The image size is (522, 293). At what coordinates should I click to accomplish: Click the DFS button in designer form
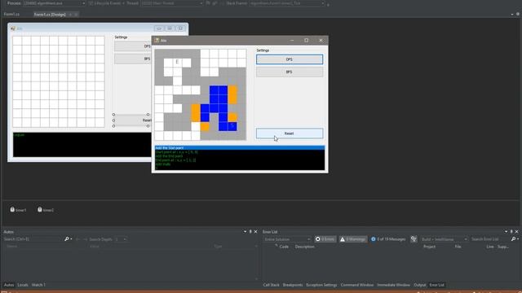tap(133, 46)
